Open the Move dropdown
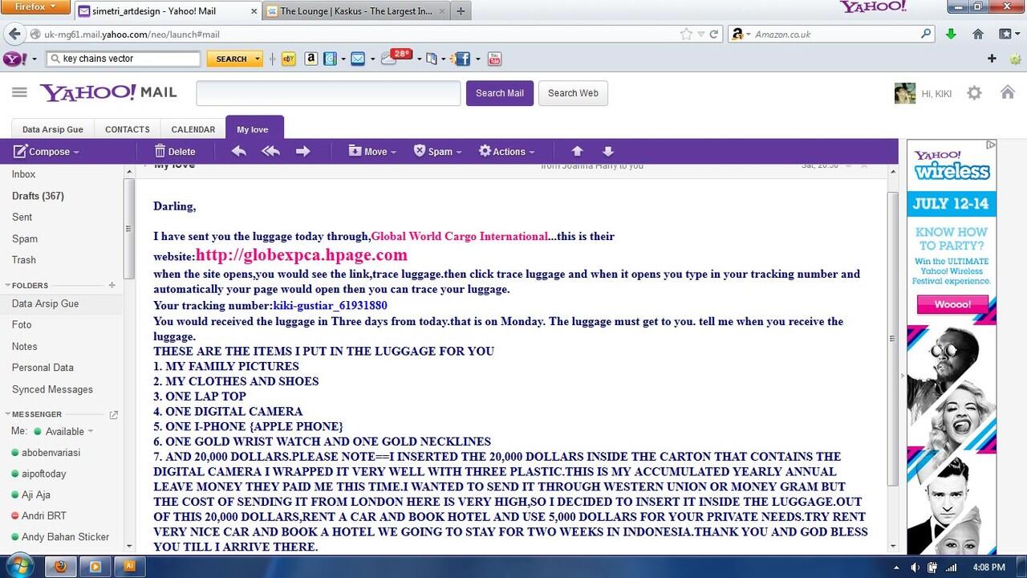This screenshot has width=1027, height=578. point(372,151)
